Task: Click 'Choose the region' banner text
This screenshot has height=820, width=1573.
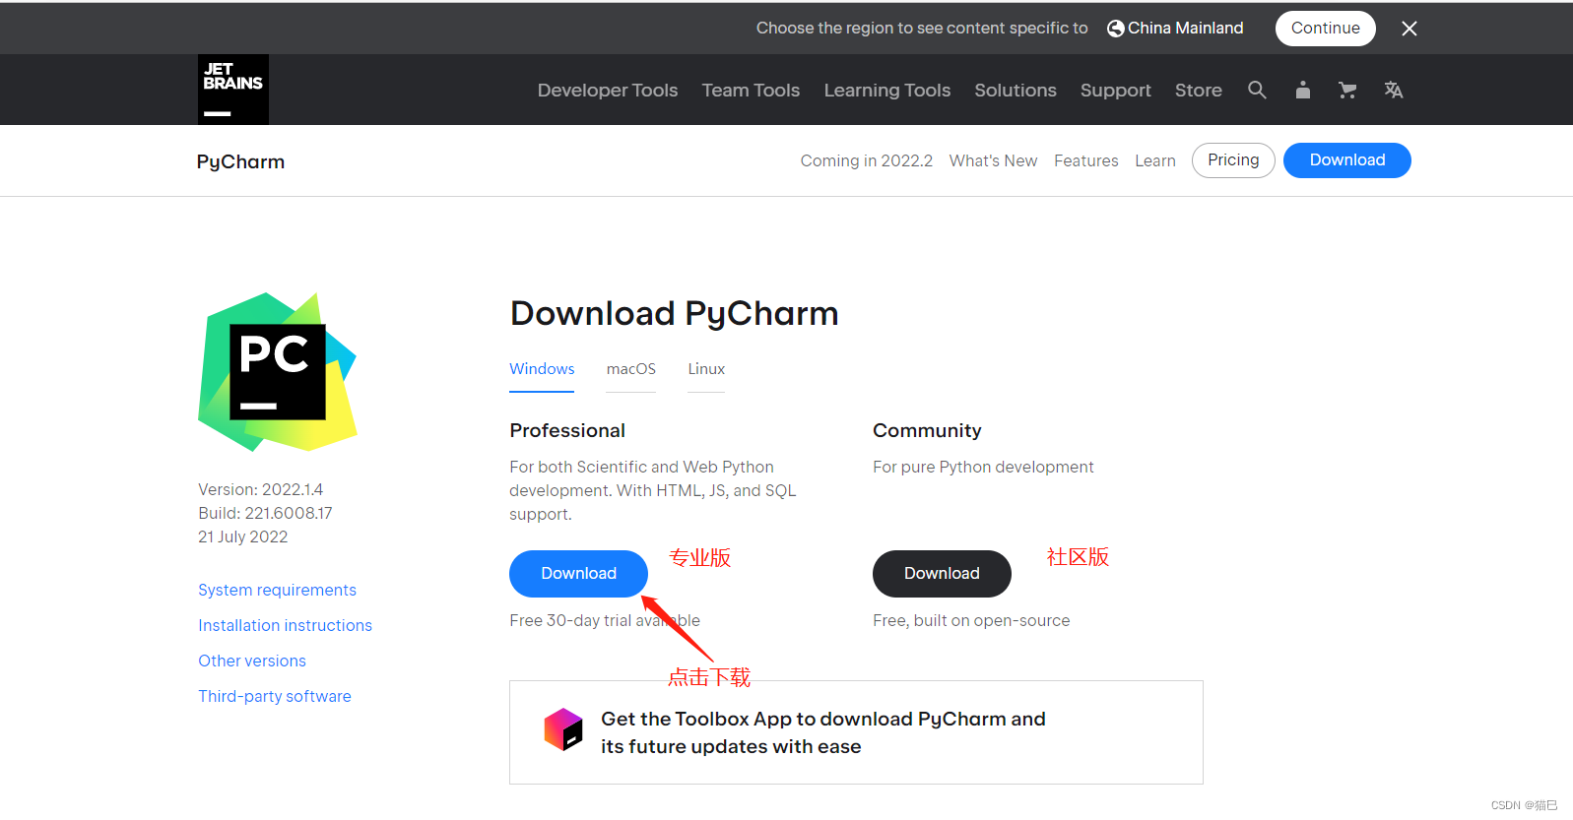Action: (922, 29)
